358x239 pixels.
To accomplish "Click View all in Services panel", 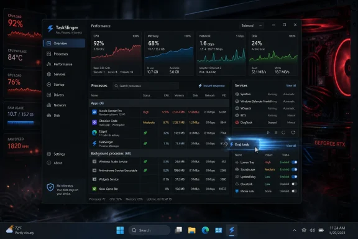I will [x=291, y=85].
